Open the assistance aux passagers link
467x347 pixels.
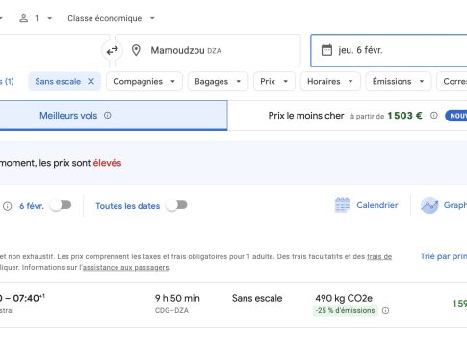pyautogui.click(x=125, y=267)
